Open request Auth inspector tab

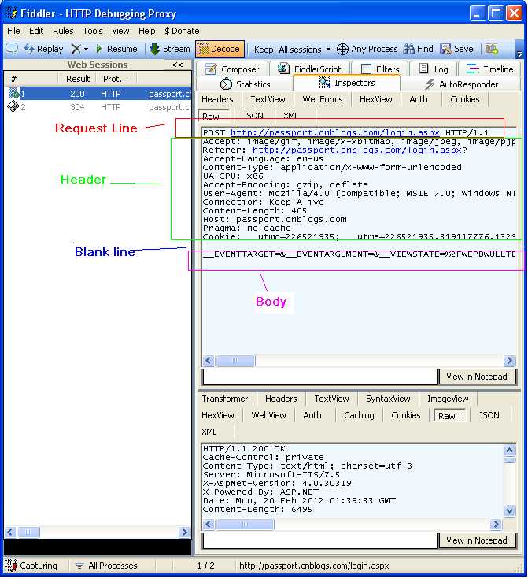coord(419,99)
